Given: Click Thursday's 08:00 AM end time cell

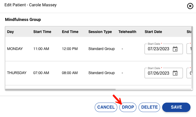Looking at the screenshot, I should [70, 73].
